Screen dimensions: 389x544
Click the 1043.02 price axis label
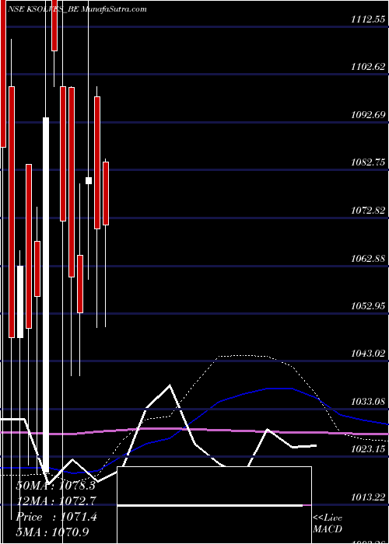tap(368, 354)
